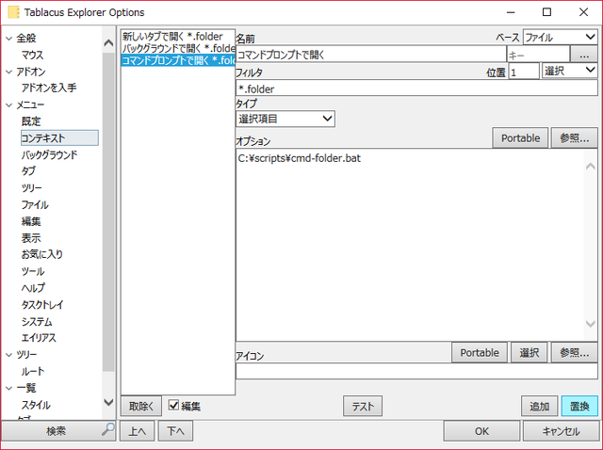603x450 pixels.
Task: Click オプション box scroll up arrow
Action: [x=591, y=166]
